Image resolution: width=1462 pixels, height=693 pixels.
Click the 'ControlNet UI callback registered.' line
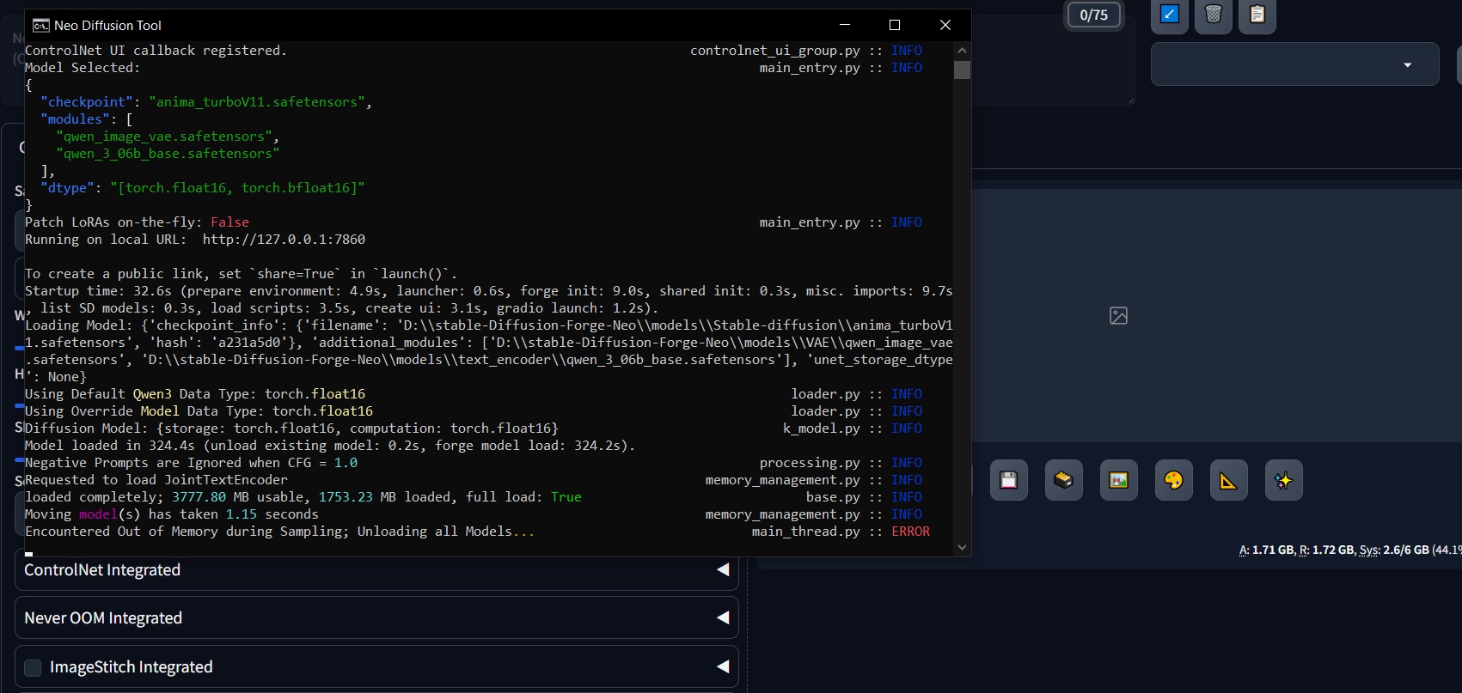pyautogui.click(x=156, y=51)
